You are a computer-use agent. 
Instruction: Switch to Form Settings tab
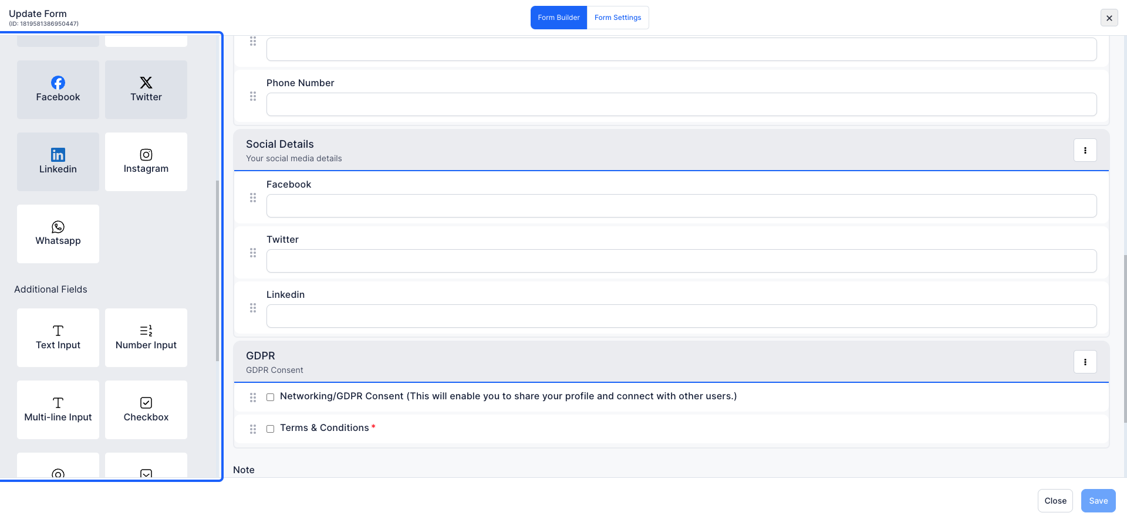click(x=618, y=18)
